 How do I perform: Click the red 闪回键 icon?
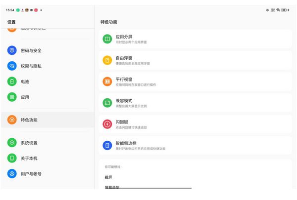107,124
